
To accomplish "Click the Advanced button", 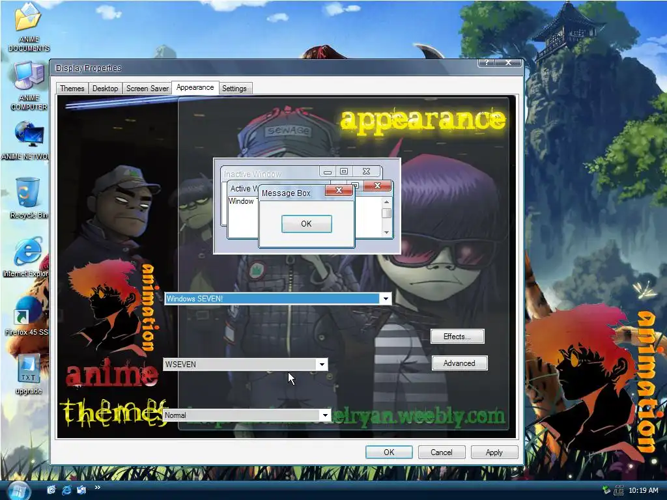I will [x=459, y=363].
